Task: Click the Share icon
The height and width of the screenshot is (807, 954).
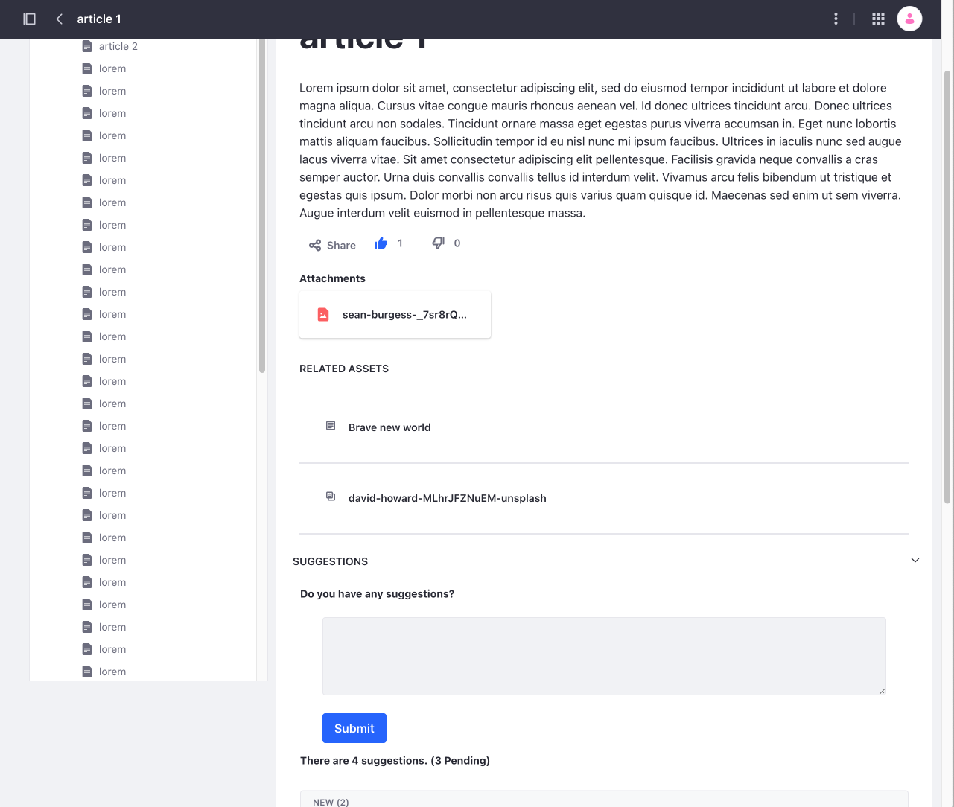Action: 315,245
